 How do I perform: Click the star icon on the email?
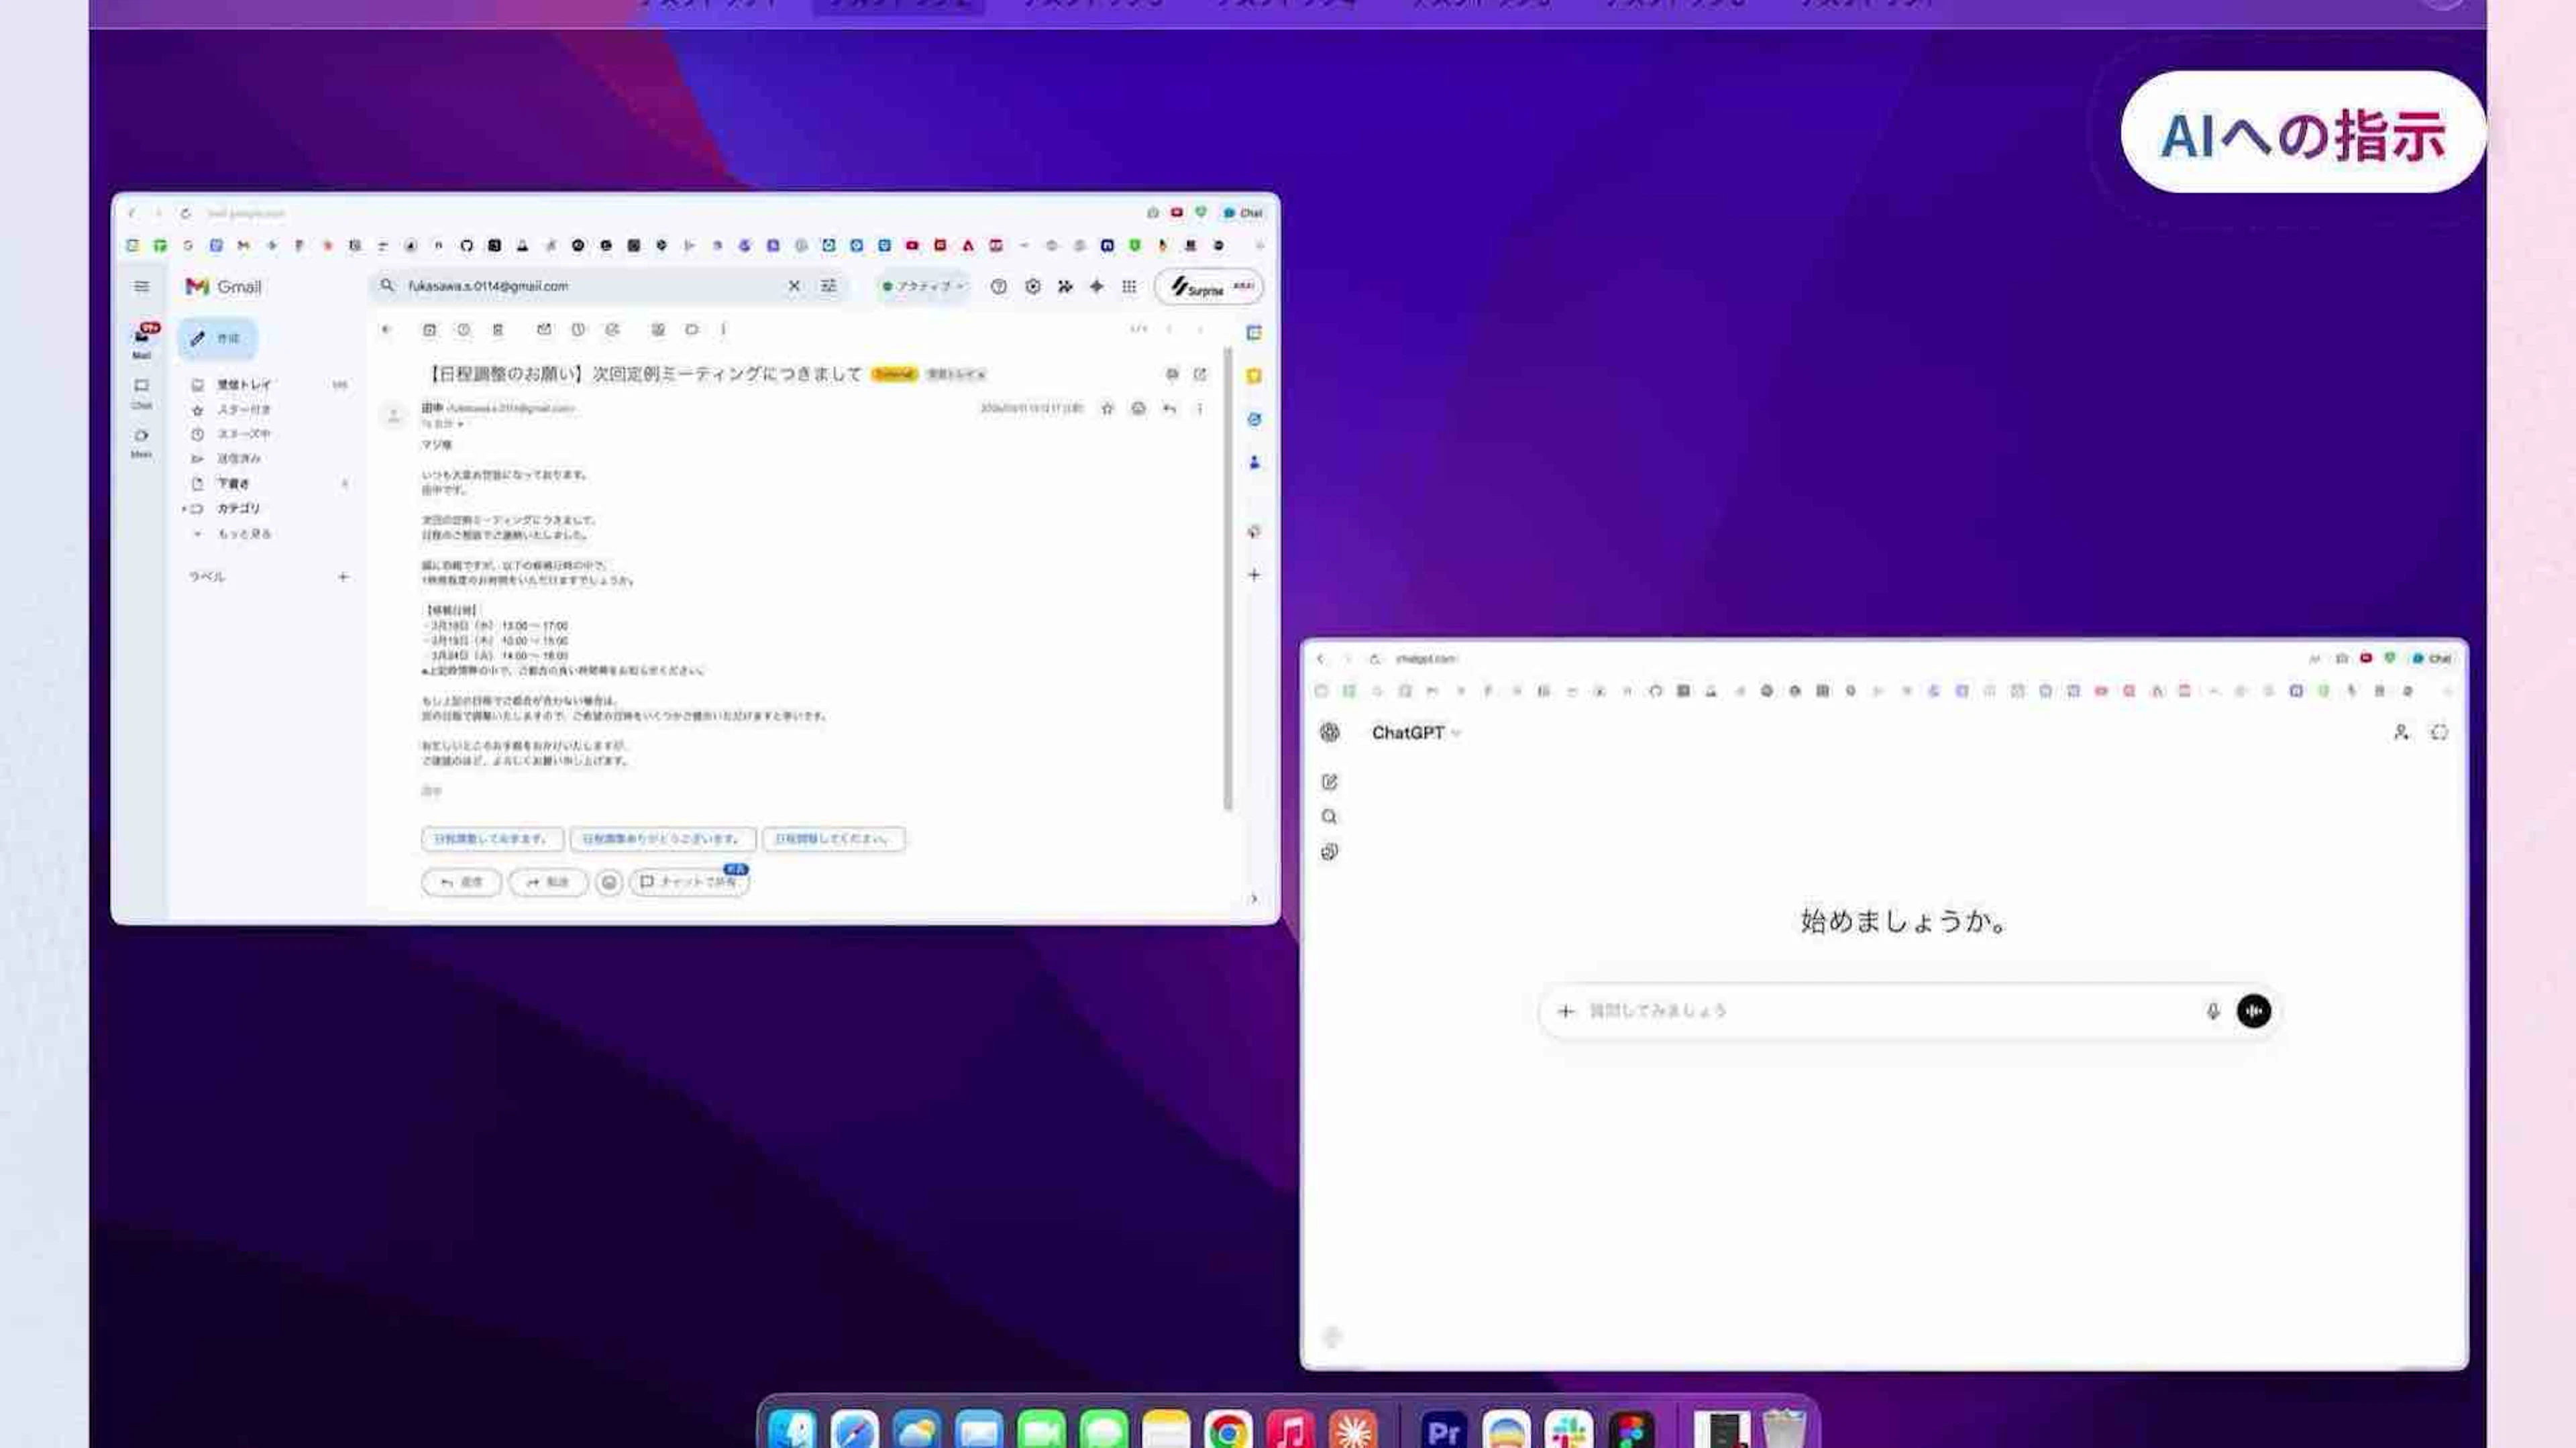click(x=1107, y=408)
